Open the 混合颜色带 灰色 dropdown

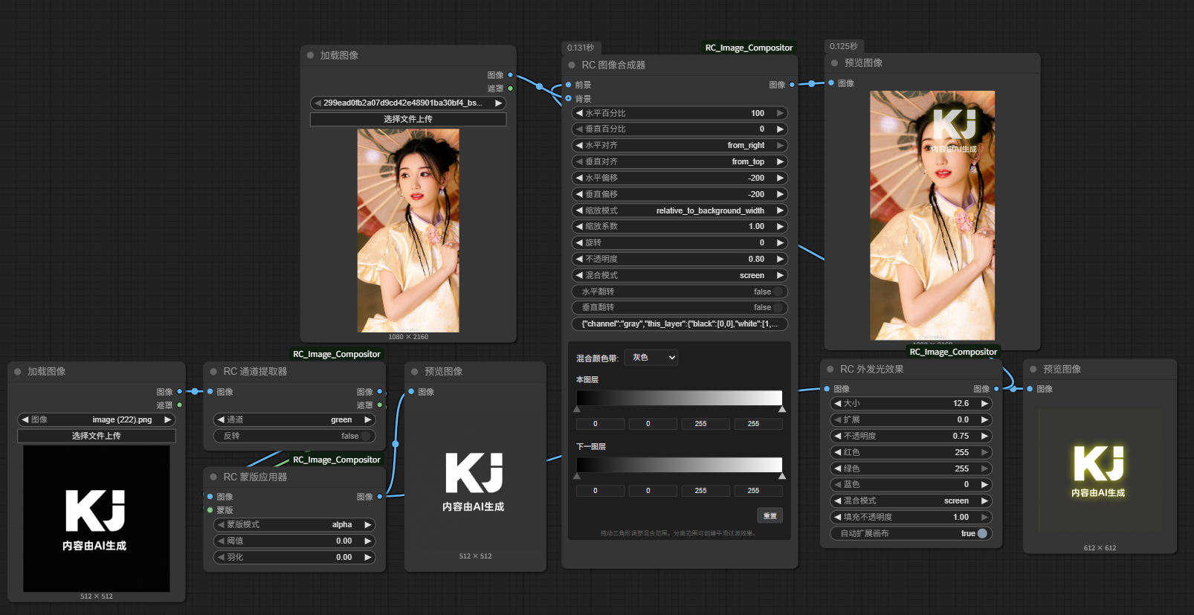[651, 358]
